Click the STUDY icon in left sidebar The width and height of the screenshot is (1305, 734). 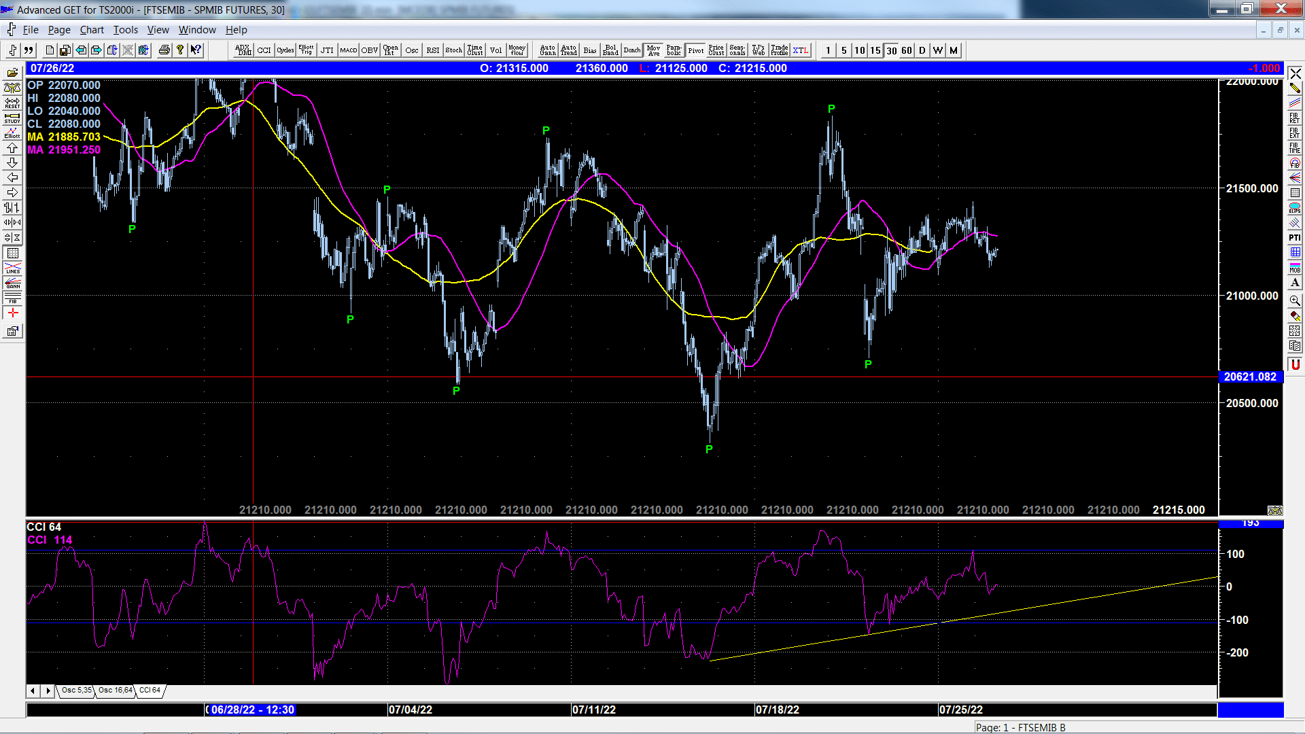(x=12, y=118)
